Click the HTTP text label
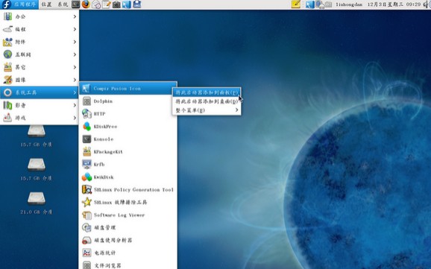Screen dimensions: 431x269 (99, 114)
